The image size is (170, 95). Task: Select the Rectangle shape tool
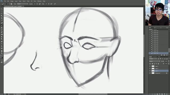(x=2, y=48)
